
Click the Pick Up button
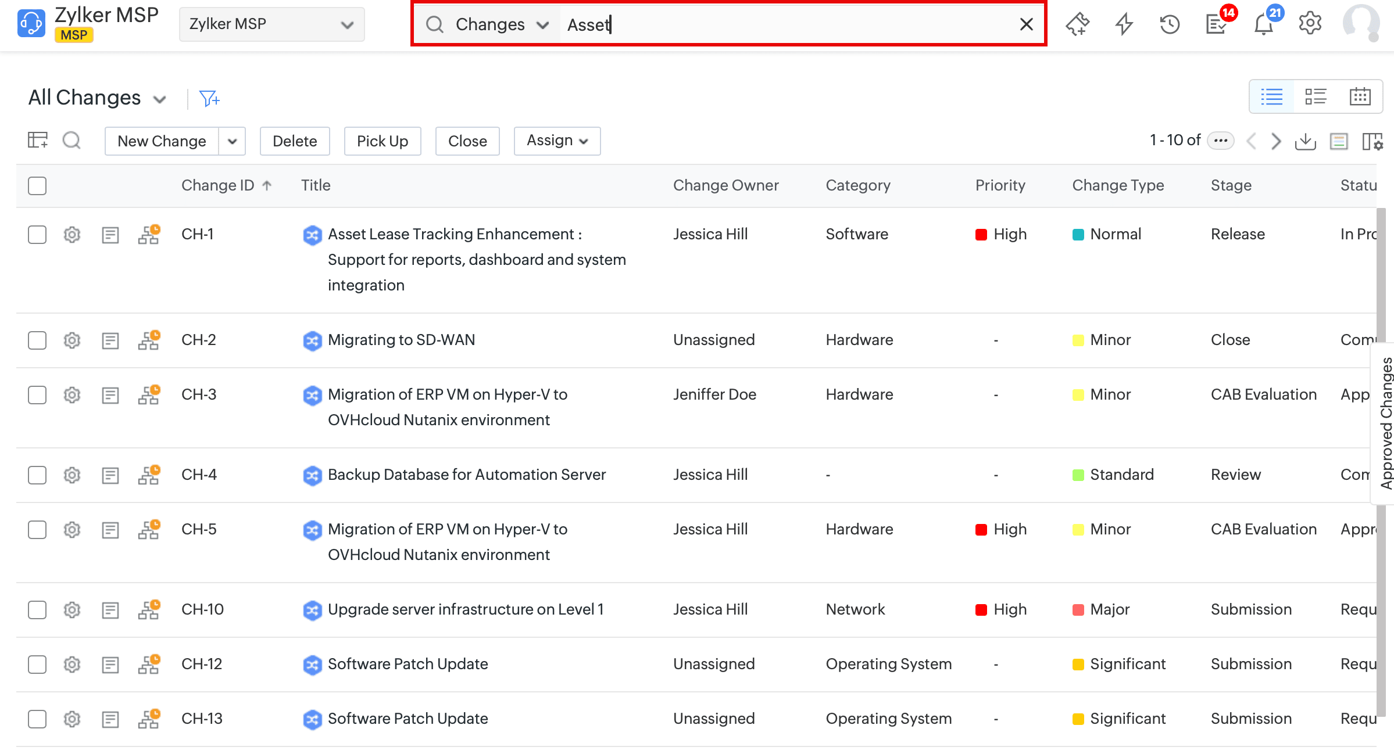(382, 141)
